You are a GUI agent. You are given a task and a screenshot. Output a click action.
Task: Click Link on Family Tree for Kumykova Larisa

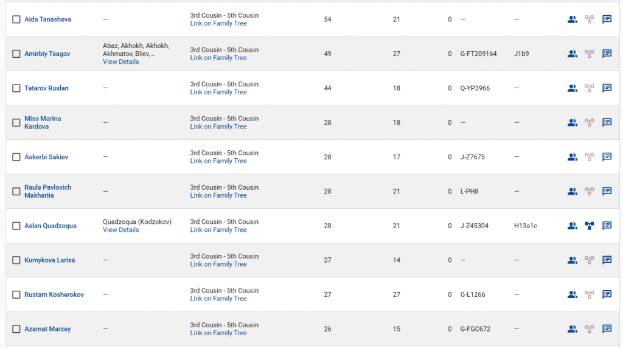(x=218, y=264)
